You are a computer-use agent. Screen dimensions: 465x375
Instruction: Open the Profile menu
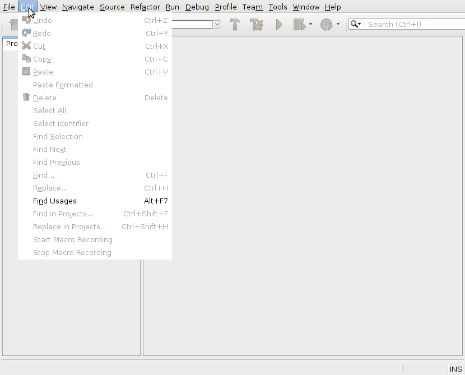226,7
